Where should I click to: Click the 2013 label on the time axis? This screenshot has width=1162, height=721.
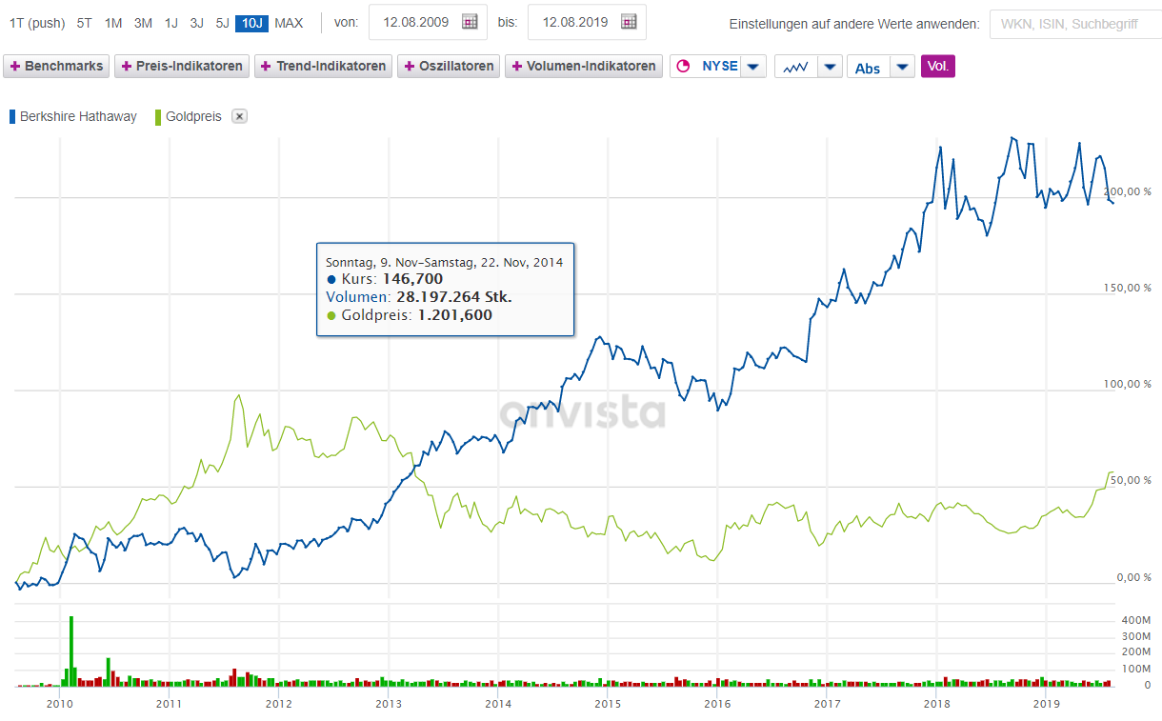389,704
